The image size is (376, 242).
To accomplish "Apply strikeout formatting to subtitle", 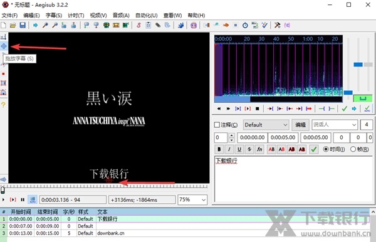I will pyautogui.click(x=249, y=149).
